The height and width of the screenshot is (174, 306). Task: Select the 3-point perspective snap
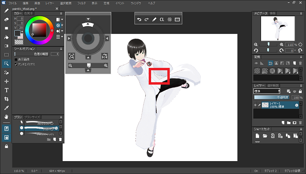click(295, 71)
